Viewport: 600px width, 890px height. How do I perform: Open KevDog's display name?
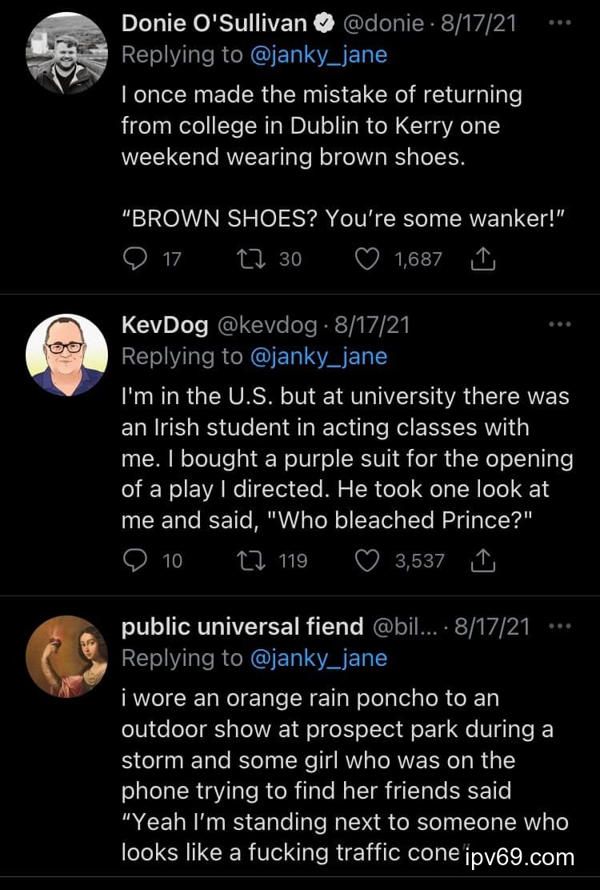pyautogui.click(x=164, y=324)
